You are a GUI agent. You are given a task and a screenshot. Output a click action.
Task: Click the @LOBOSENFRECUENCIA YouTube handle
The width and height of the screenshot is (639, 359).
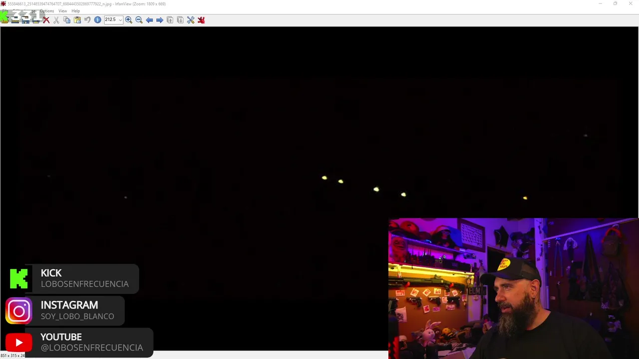[92, 348]
